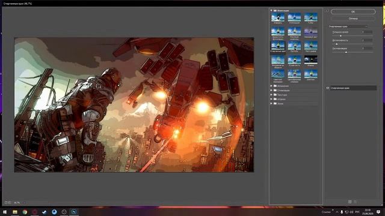Click the Толщина краев slider
Viewport: 385px width, 216px height.
[x=353, y=36]
